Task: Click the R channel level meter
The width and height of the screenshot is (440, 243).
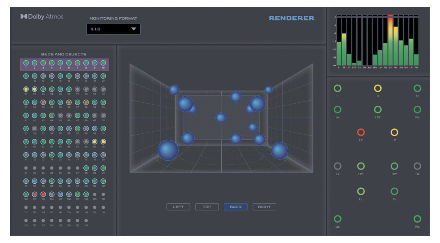Action: pos(344,41)
